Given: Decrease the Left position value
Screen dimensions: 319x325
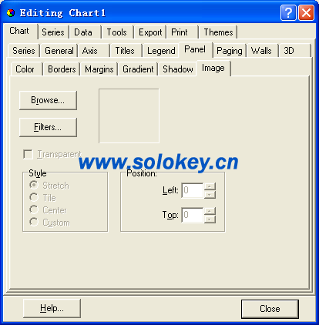Looking at the screenshot, I should pyautogui.click(x=210, y=195).
